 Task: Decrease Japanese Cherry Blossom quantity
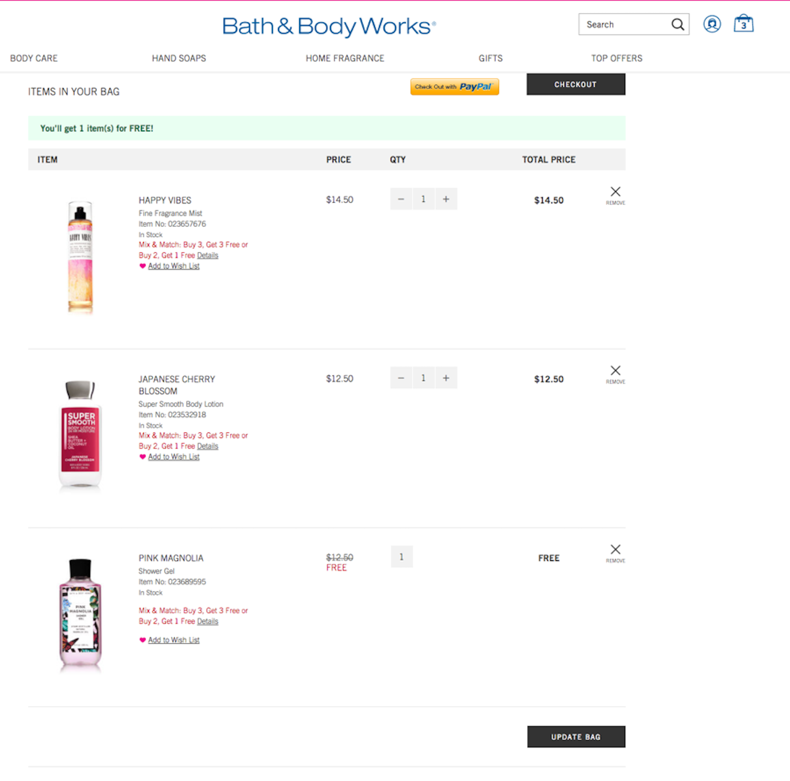tap(401, 378)
